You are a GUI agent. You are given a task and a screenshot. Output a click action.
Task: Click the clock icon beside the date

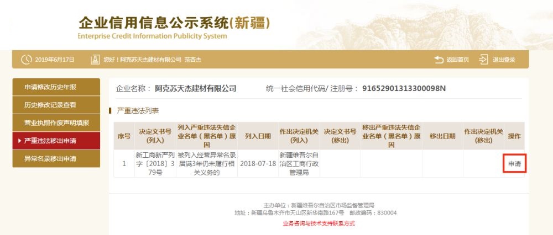pyautogui.click(x=26, y=60)
